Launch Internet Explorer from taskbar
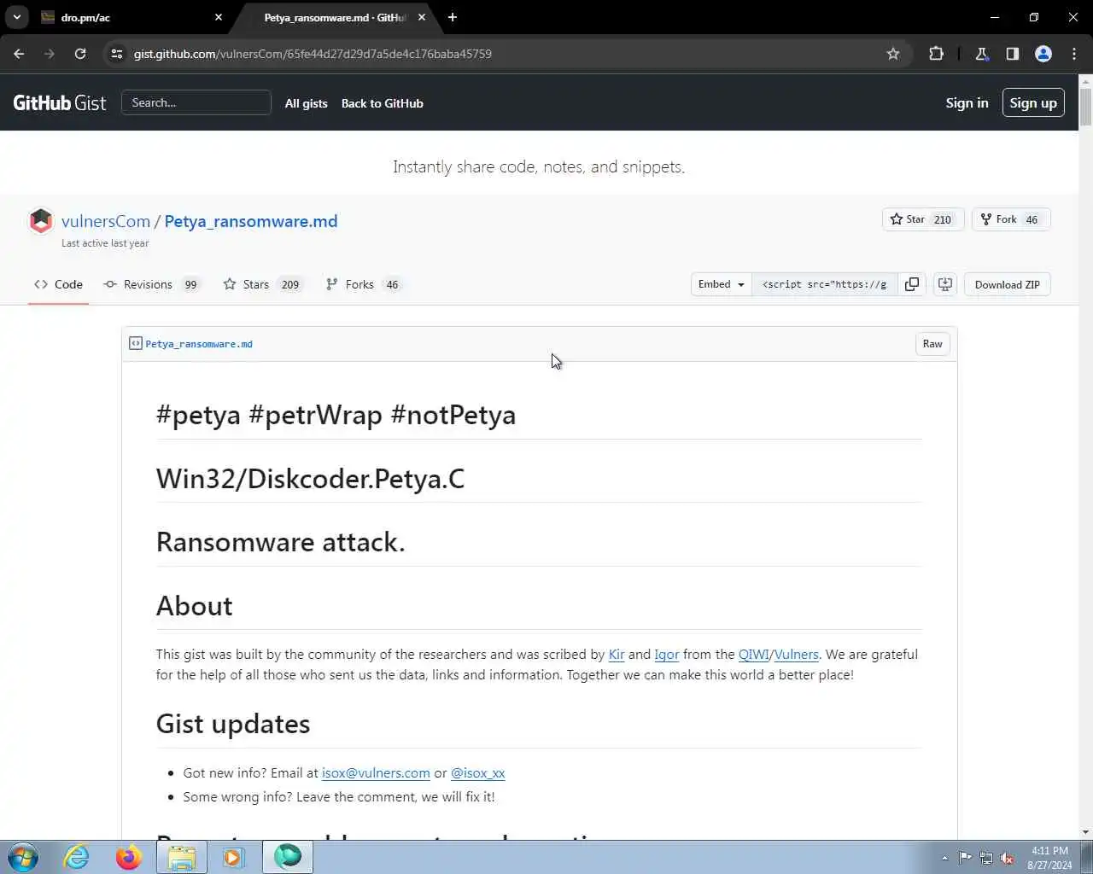Viewport: 1093px width, 874px height. tap(77, 857)
